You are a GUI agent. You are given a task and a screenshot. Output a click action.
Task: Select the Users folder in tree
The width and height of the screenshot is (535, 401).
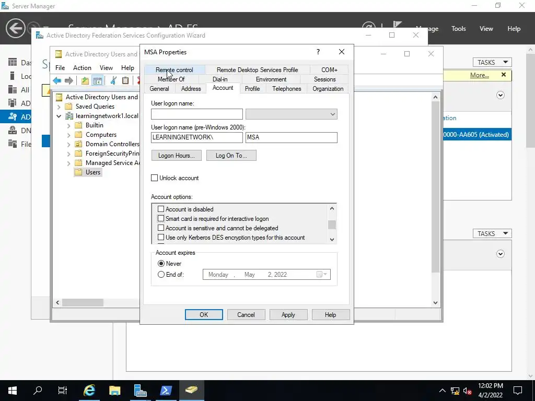(x=88, y=172)
